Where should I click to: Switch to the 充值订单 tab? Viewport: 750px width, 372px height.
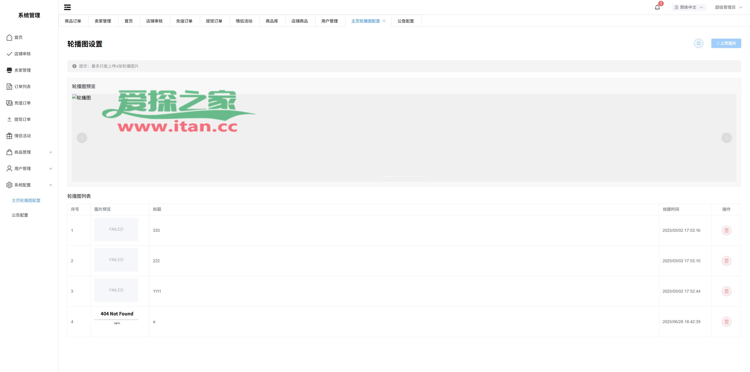tap(185, 21)
